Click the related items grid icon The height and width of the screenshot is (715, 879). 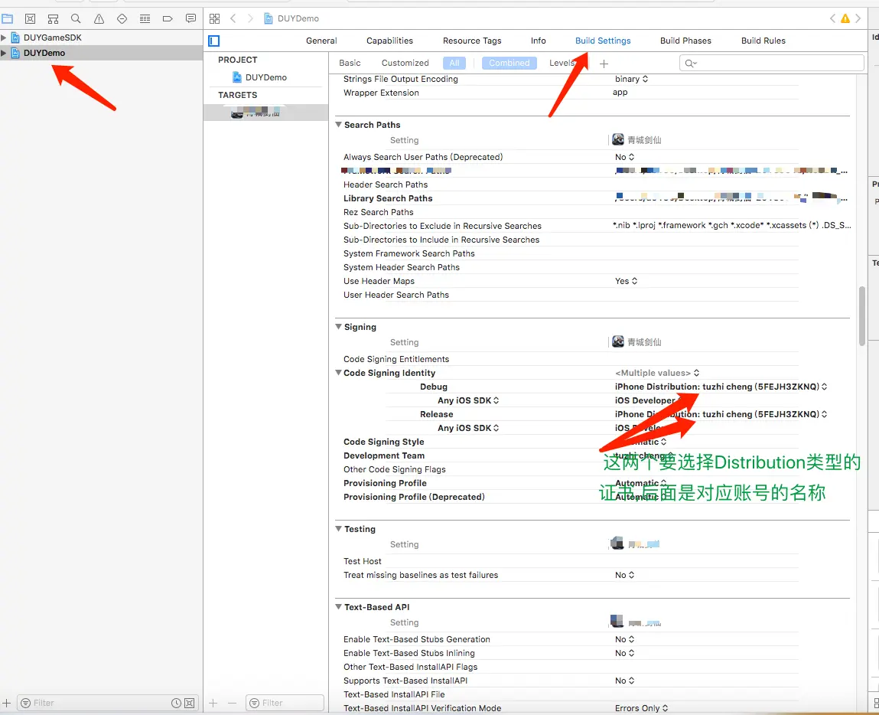215,18
